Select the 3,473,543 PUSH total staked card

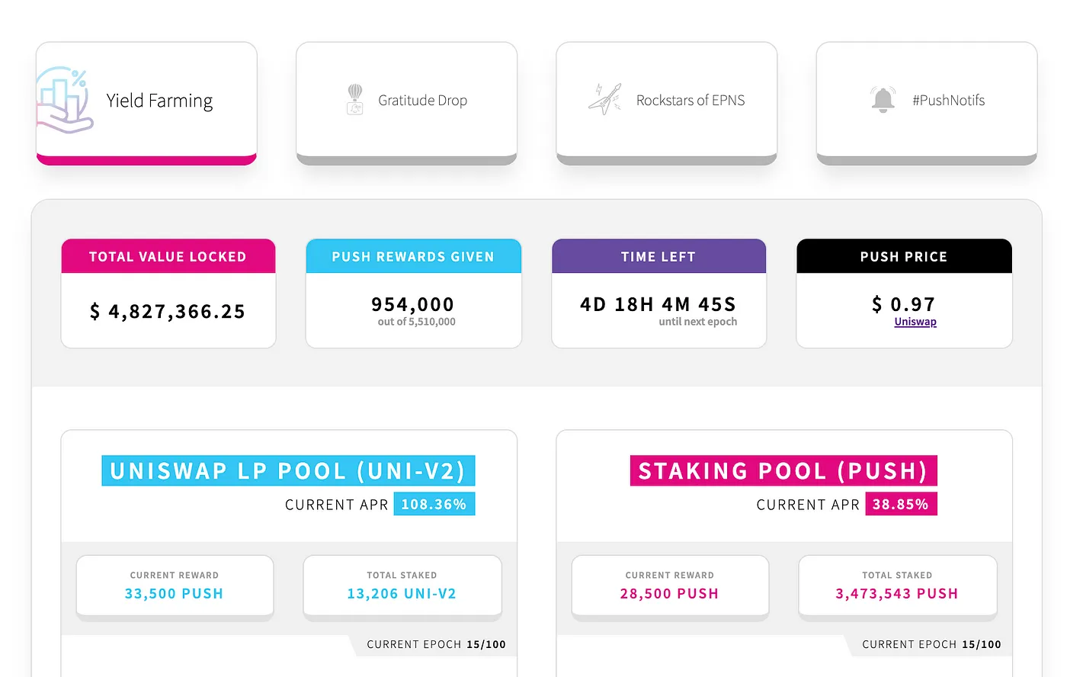pos(897,586)
